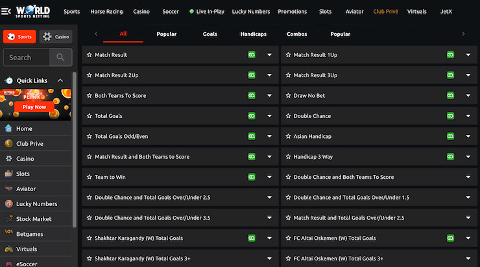Click cash-out icon on Double Chance
The image size is (480, 267).
coord(450,116)
